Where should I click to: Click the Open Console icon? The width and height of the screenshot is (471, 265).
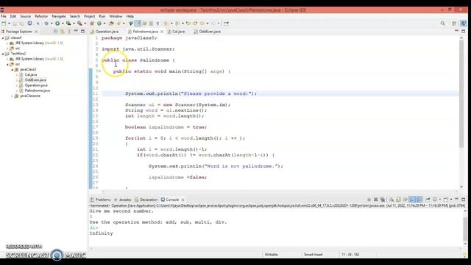point(446,199)
